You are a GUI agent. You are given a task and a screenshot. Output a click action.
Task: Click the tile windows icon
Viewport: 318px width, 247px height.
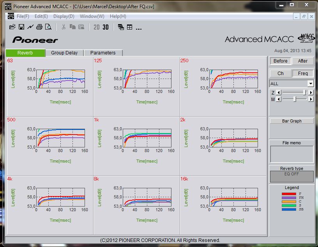pos(129,27)
